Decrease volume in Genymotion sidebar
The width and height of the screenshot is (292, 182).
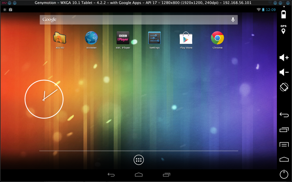pyautogui.click(x=284, y=72)
